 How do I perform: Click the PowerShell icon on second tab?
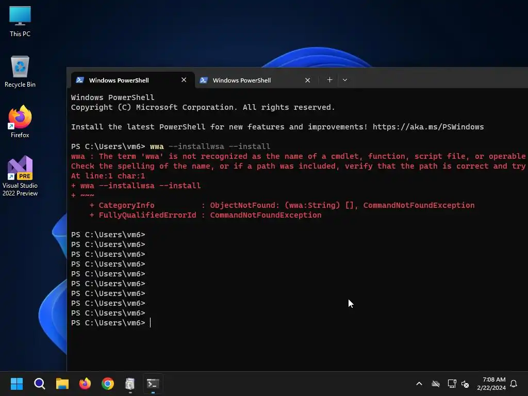click(203, 80)
